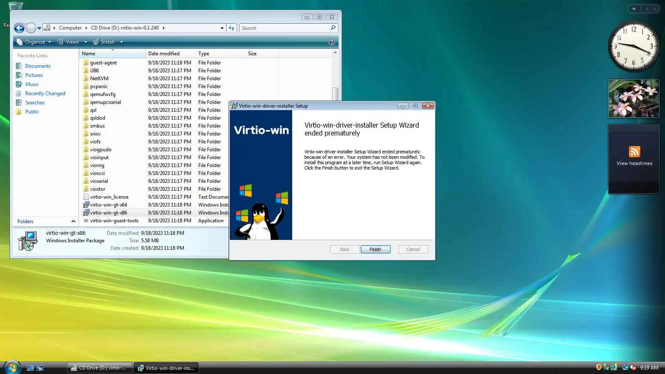Open Explorer Help icon
This screenshot has width=665, height=374.
[331, 42]
